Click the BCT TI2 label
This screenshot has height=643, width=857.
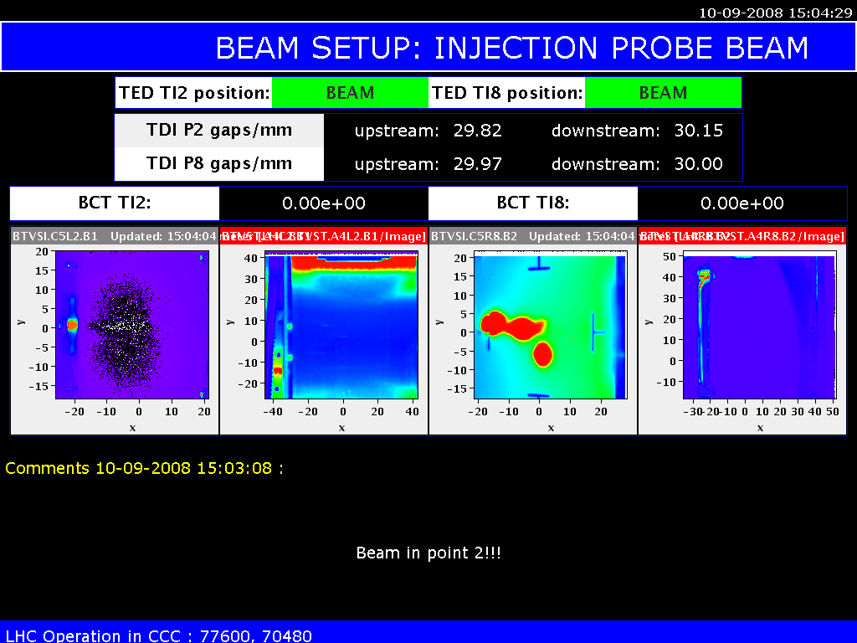115,203
